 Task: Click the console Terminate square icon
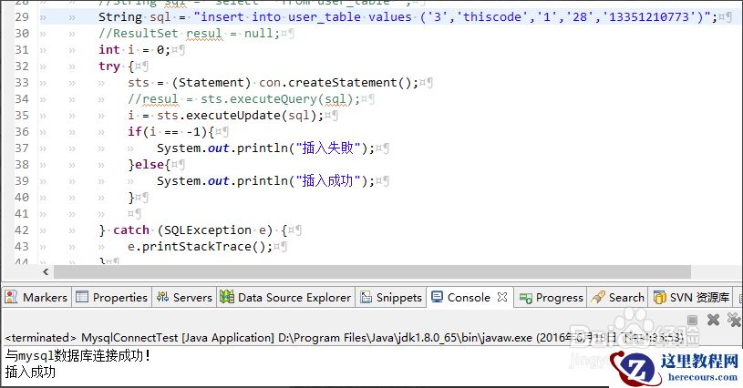coord(692,321)
